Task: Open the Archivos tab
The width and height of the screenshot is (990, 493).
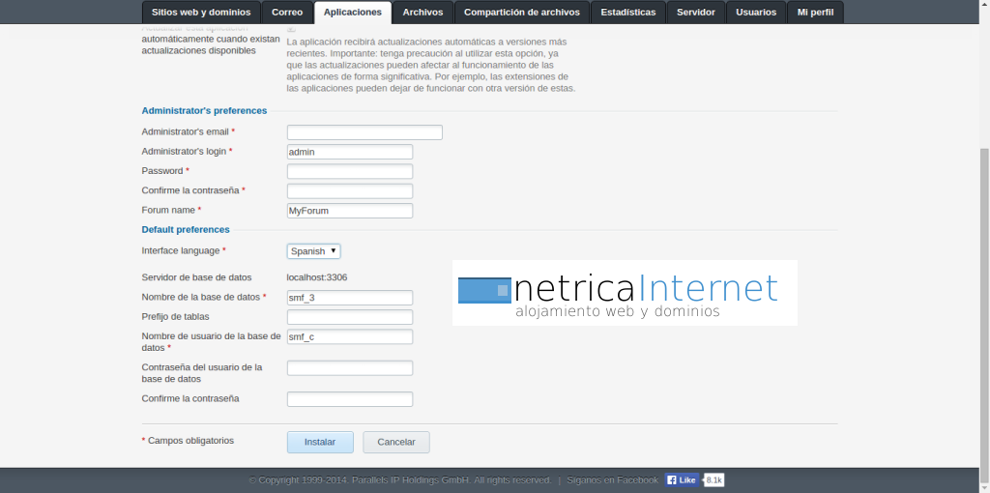Action: click(423, 12)
